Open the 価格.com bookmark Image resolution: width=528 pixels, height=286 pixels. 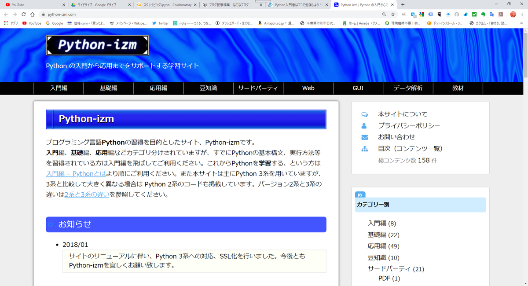[86, 23]
